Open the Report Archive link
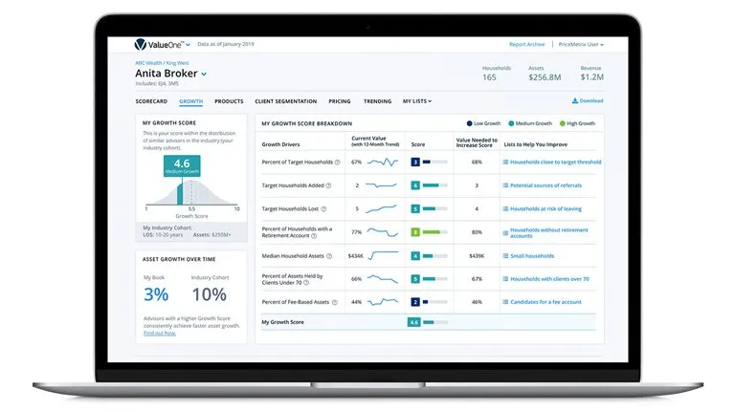734x412 pixels. coord(526,44)
